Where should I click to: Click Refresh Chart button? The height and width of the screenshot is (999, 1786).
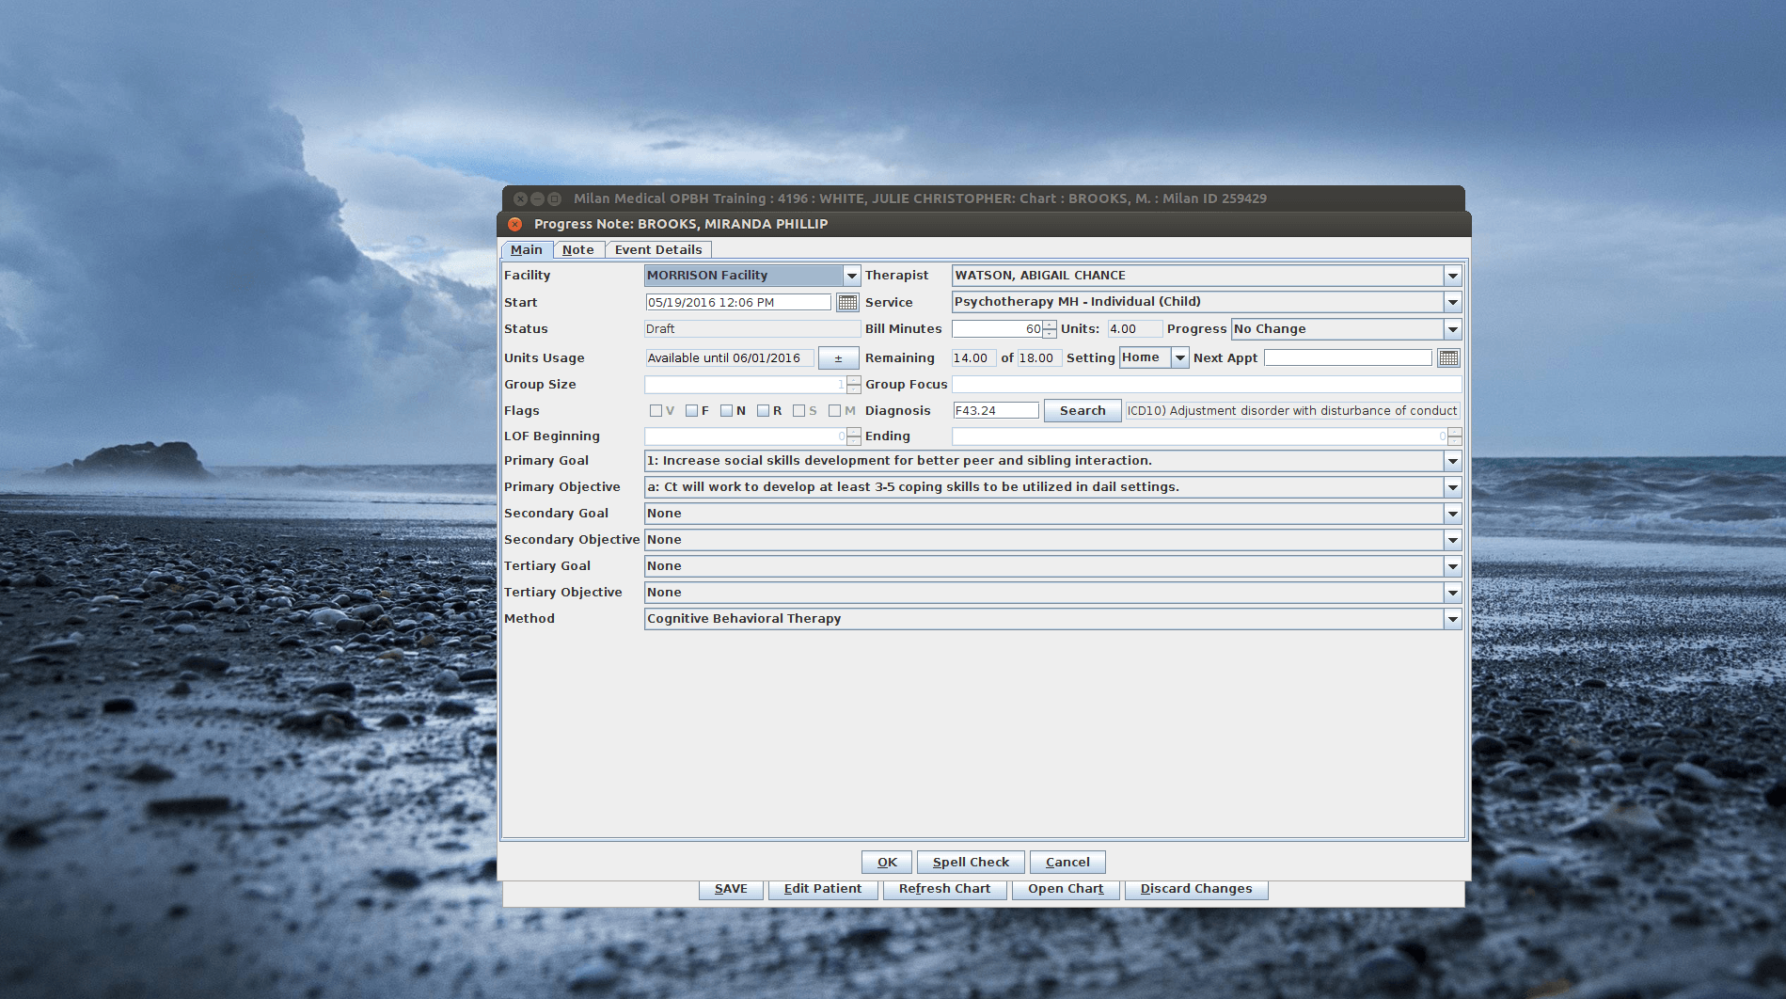point(944,889)
